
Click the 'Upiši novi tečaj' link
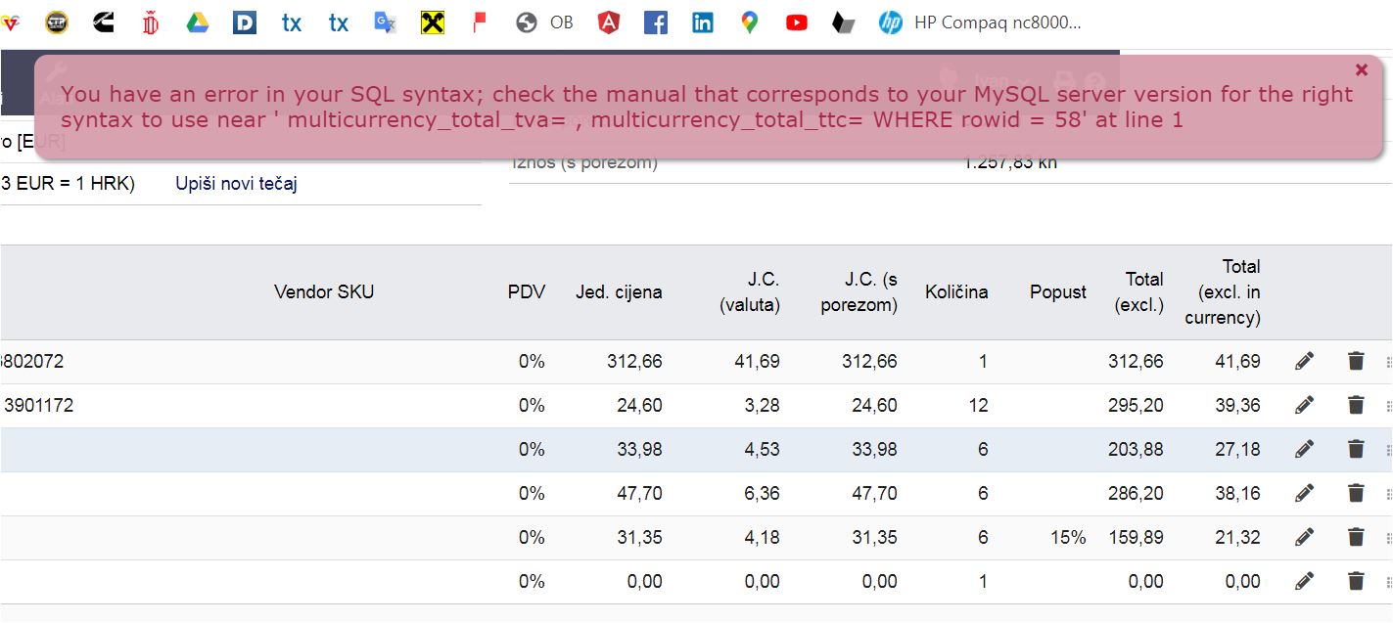point(236,184)
